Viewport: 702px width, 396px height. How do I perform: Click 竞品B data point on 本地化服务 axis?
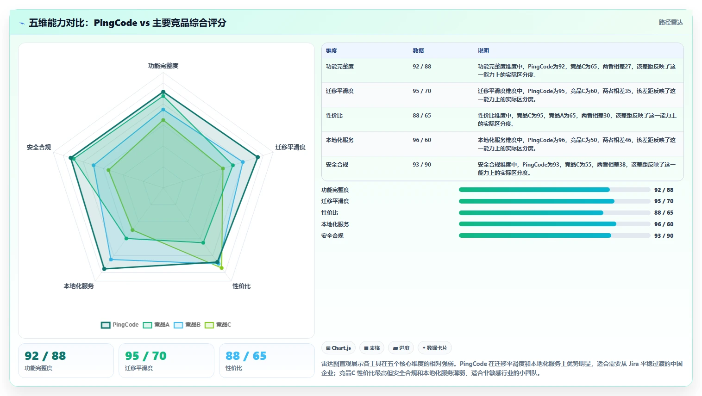coord(111,260)
